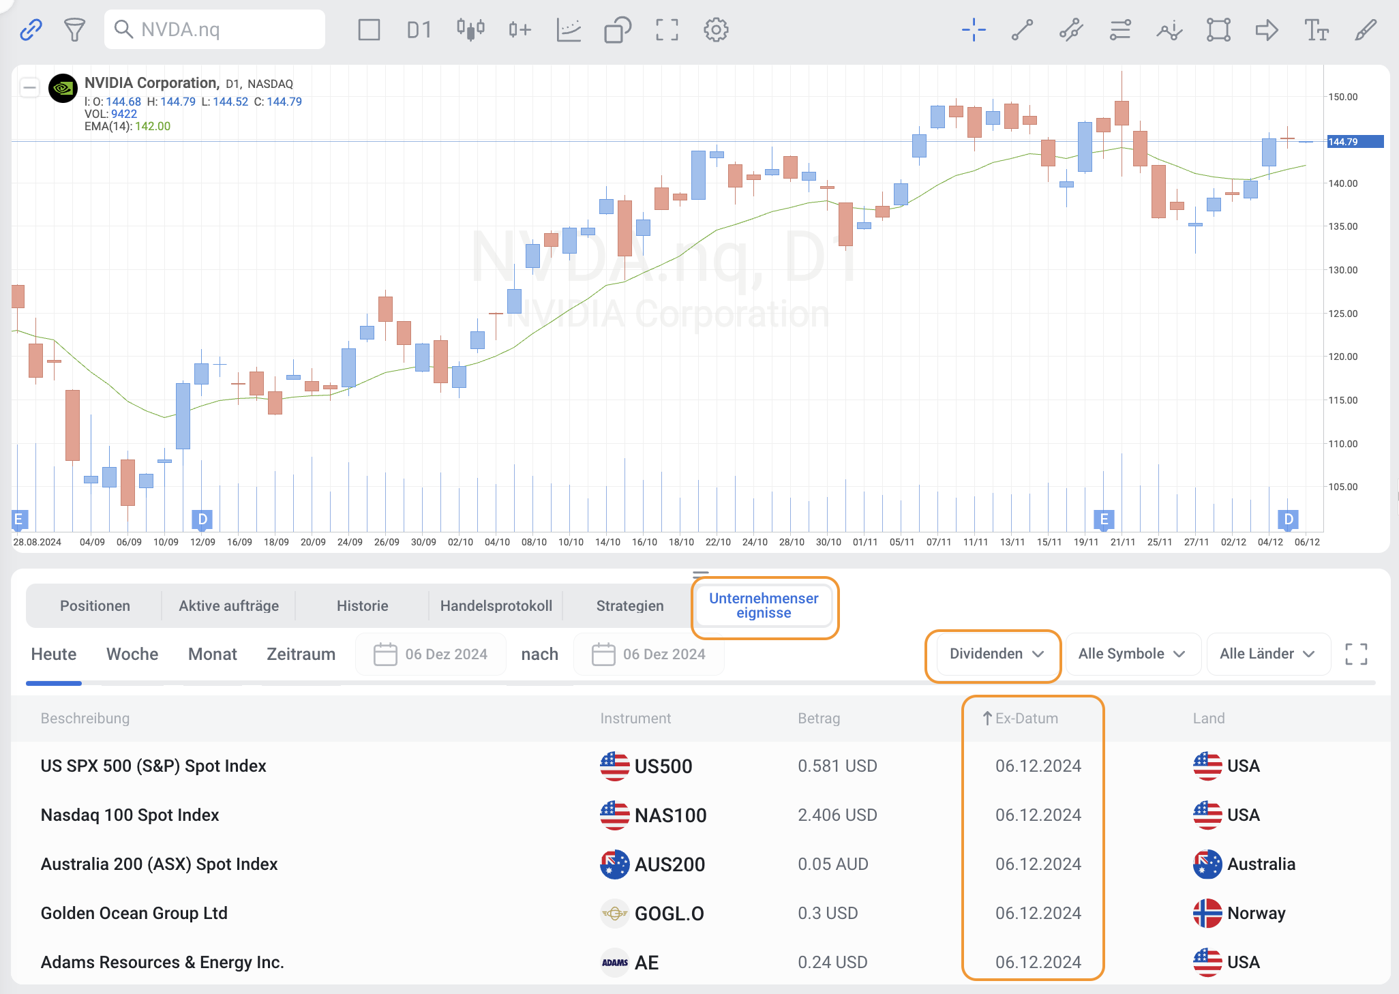
Task: Collapse the NVIDIA chart legend
Action: tap(29, 87)
